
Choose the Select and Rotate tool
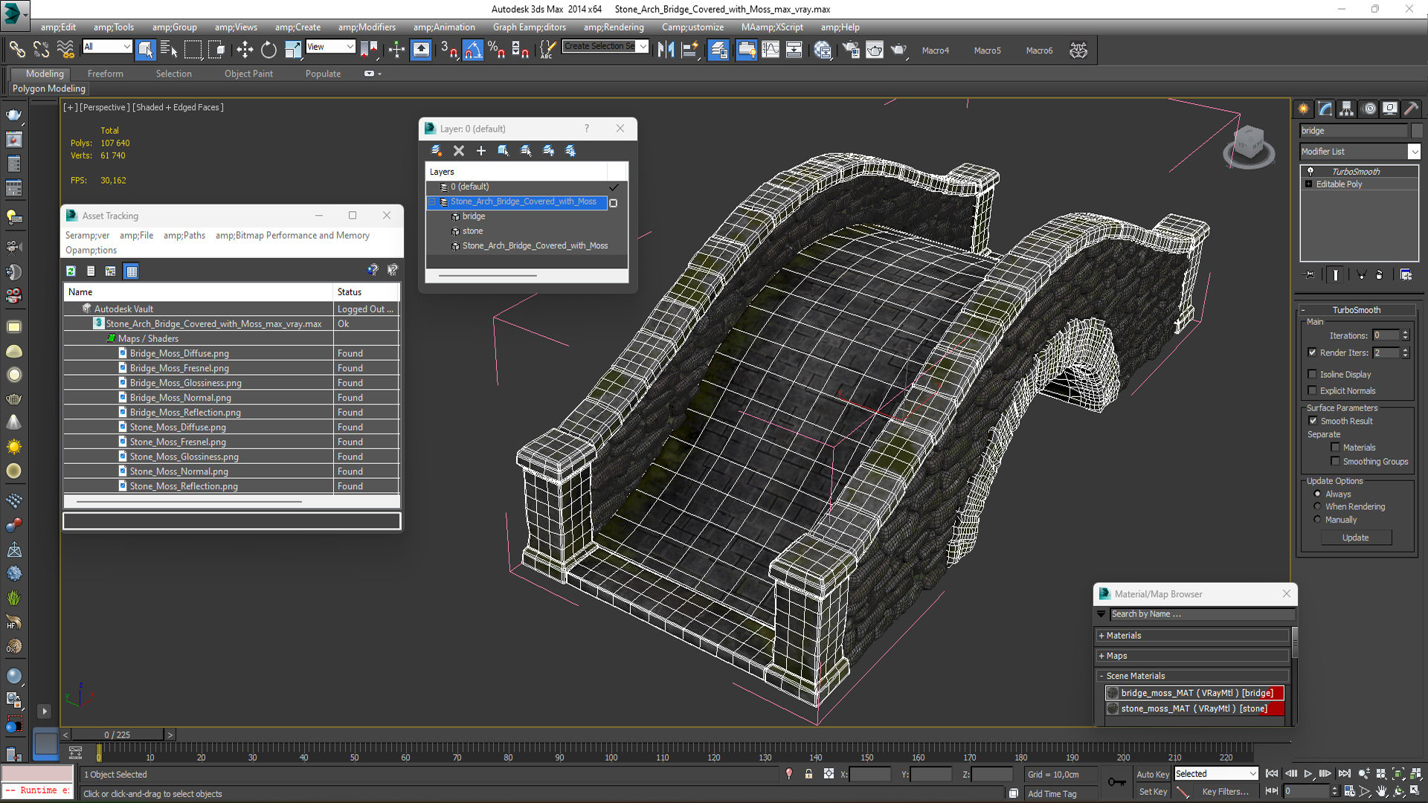(x=268, y=50)
